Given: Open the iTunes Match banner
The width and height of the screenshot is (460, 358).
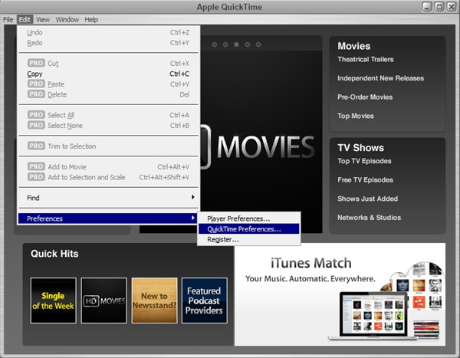Looking at the screenshot, I should [x=340, y=294].
